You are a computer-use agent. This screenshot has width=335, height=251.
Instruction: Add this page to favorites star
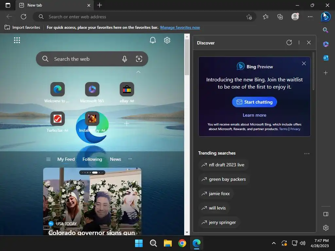click(249, 17)
